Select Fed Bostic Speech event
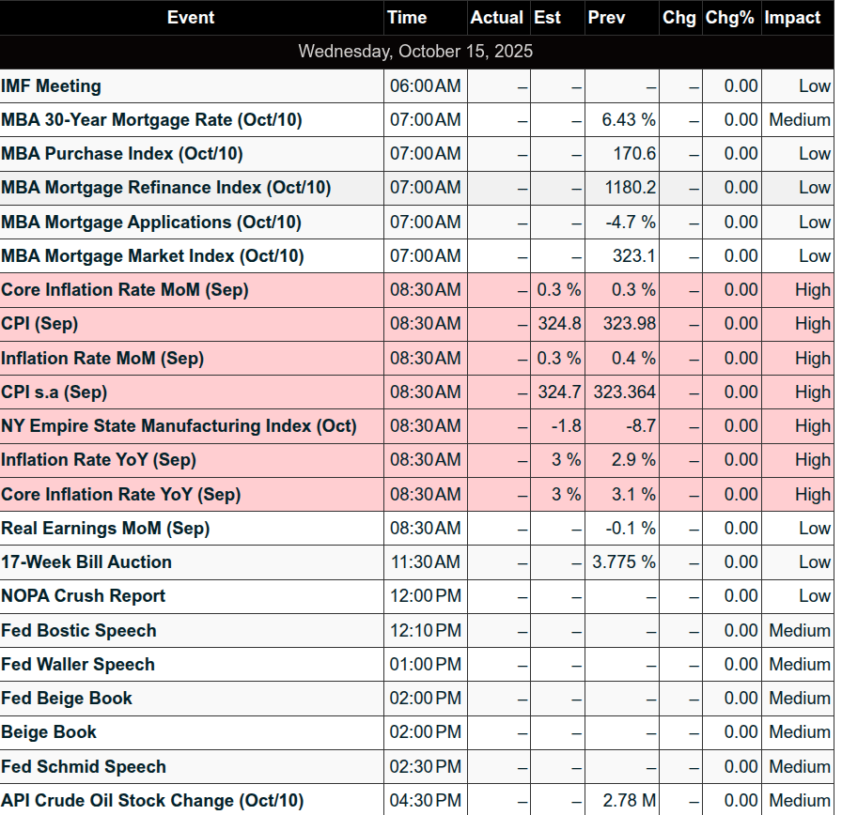This screenshot has width=842, height=815. pos(79,631)
